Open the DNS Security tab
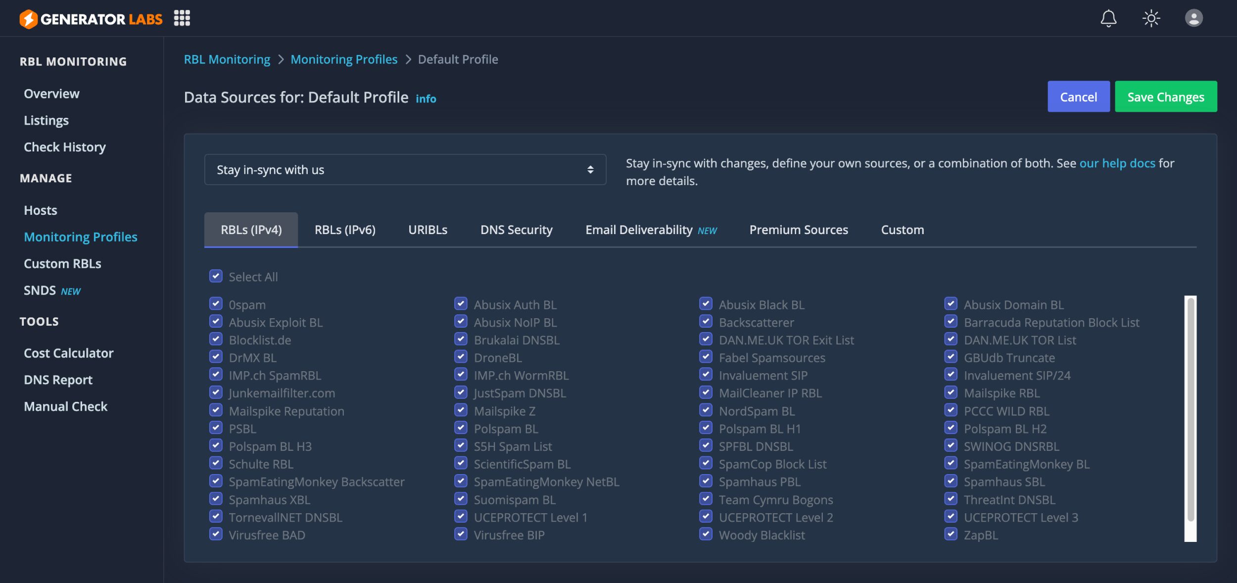 (x=516, y=230)
